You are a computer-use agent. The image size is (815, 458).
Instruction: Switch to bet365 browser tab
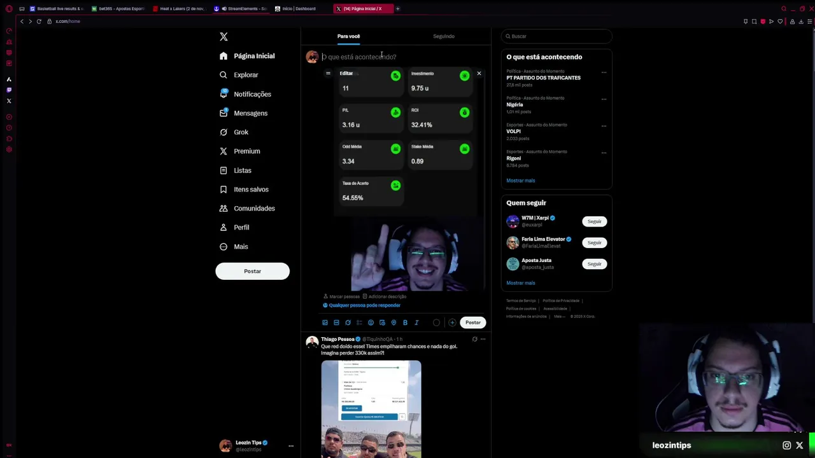118,9
